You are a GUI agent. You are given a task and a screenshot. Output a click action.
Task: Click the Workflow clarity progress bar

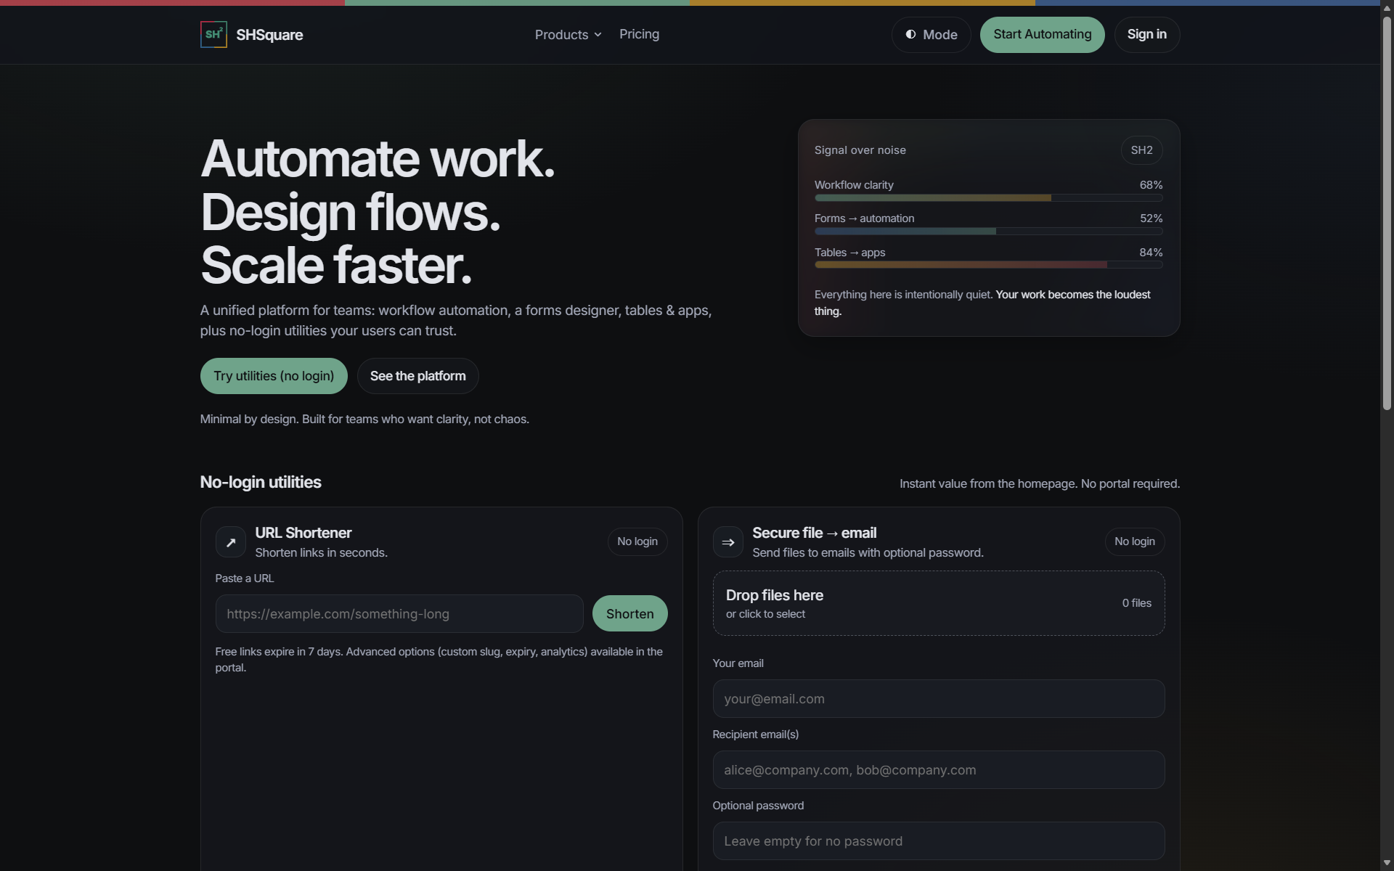coord(988,198)
